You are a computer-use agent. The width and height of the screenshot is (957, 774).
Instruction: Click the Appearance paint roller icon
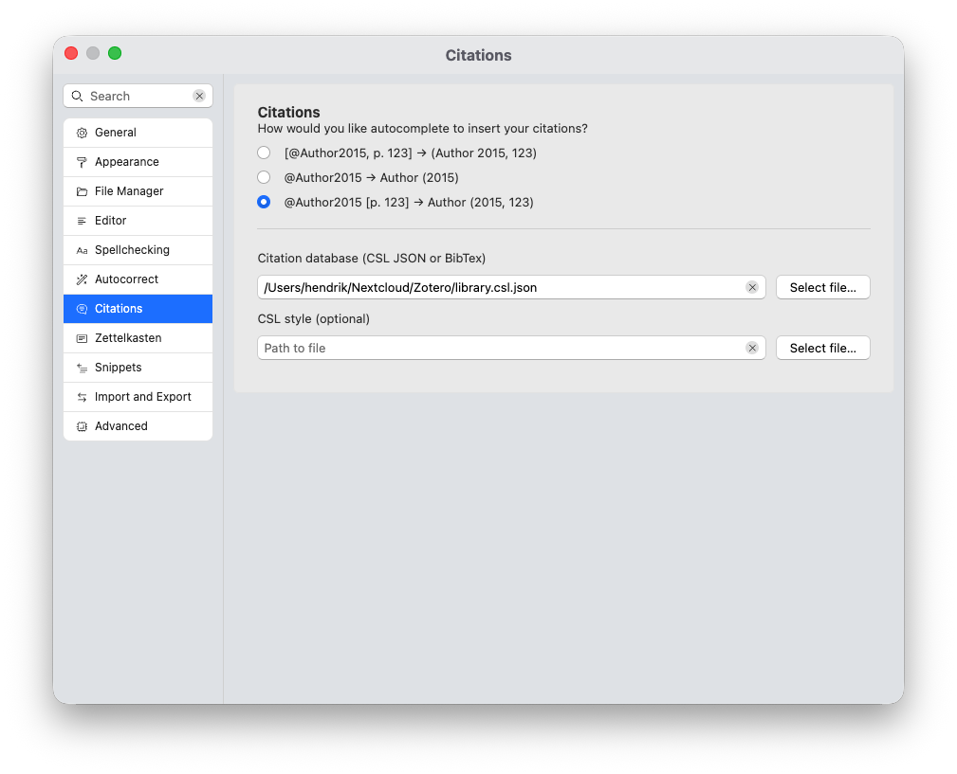click(x=82, y=162)
